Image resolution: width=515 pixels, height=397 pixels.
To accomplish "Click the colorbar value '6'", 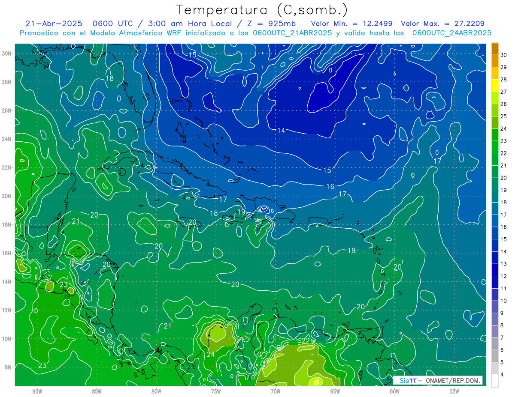I will click(502, 350).
